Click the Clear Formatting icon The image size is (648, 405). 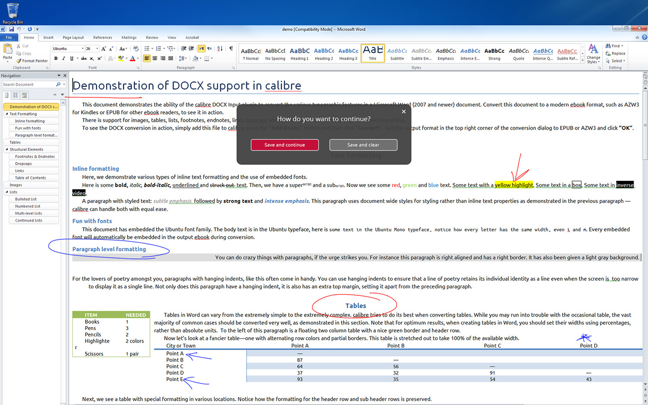pos(136,49)
